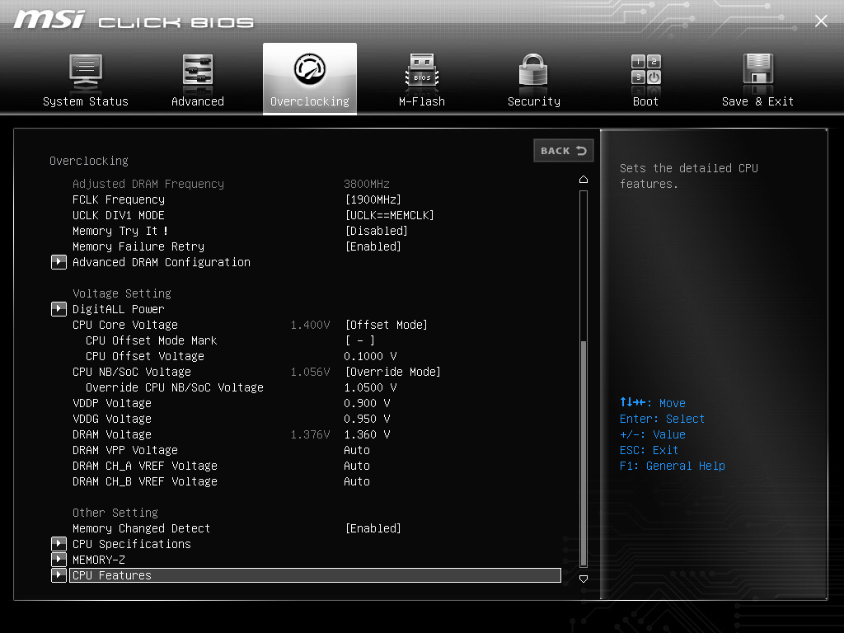Edit DRAM CH_B VREF Voltage Auto value
844x633 pixels.
coord(357,481)
